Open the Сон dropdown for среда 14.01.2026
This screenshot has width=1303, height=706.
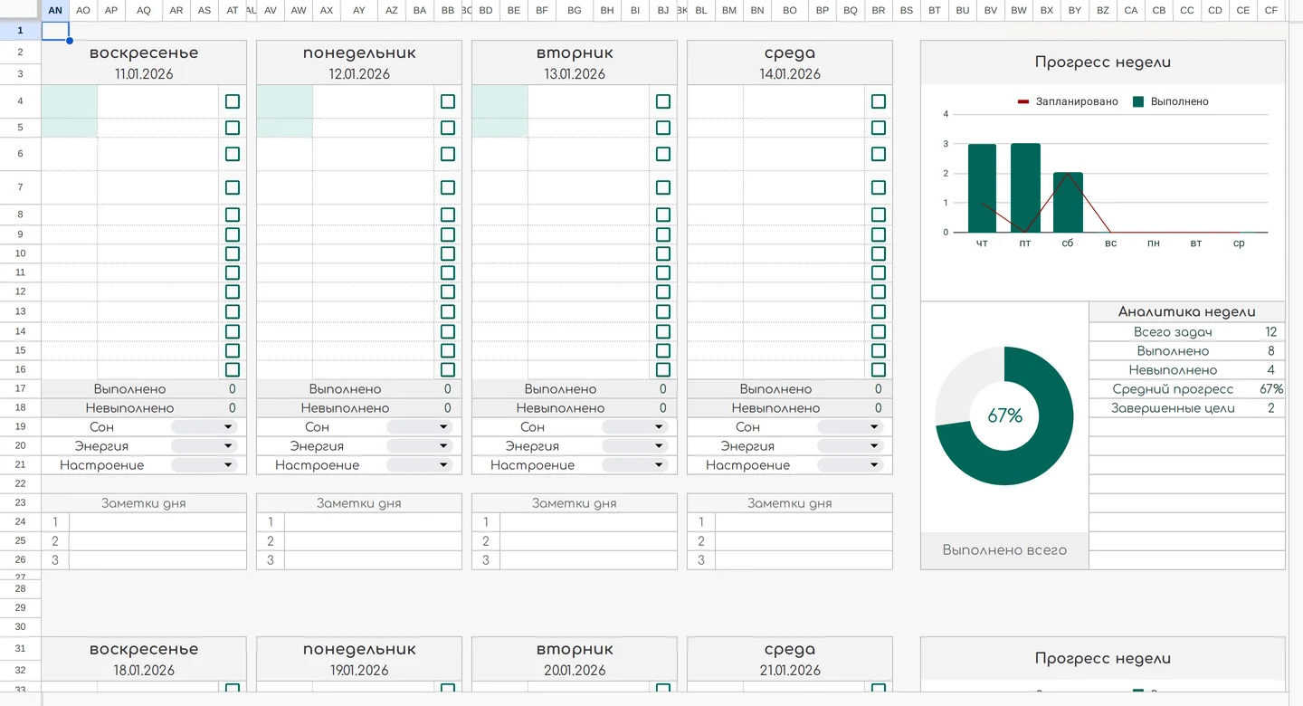(x=851, y=427)
